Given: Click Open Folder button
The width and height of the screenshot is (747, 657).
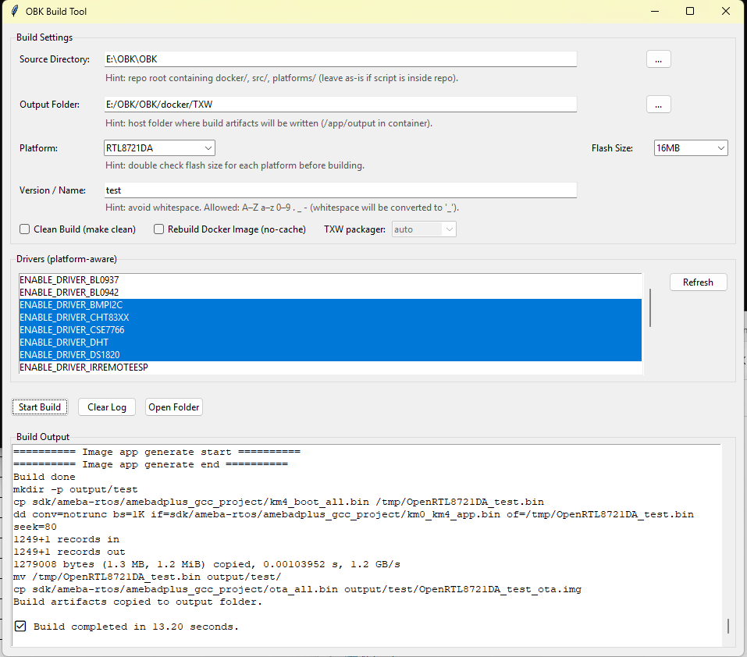Looking at the screenshot, I should pyautogui.click(x=174, y=407).
